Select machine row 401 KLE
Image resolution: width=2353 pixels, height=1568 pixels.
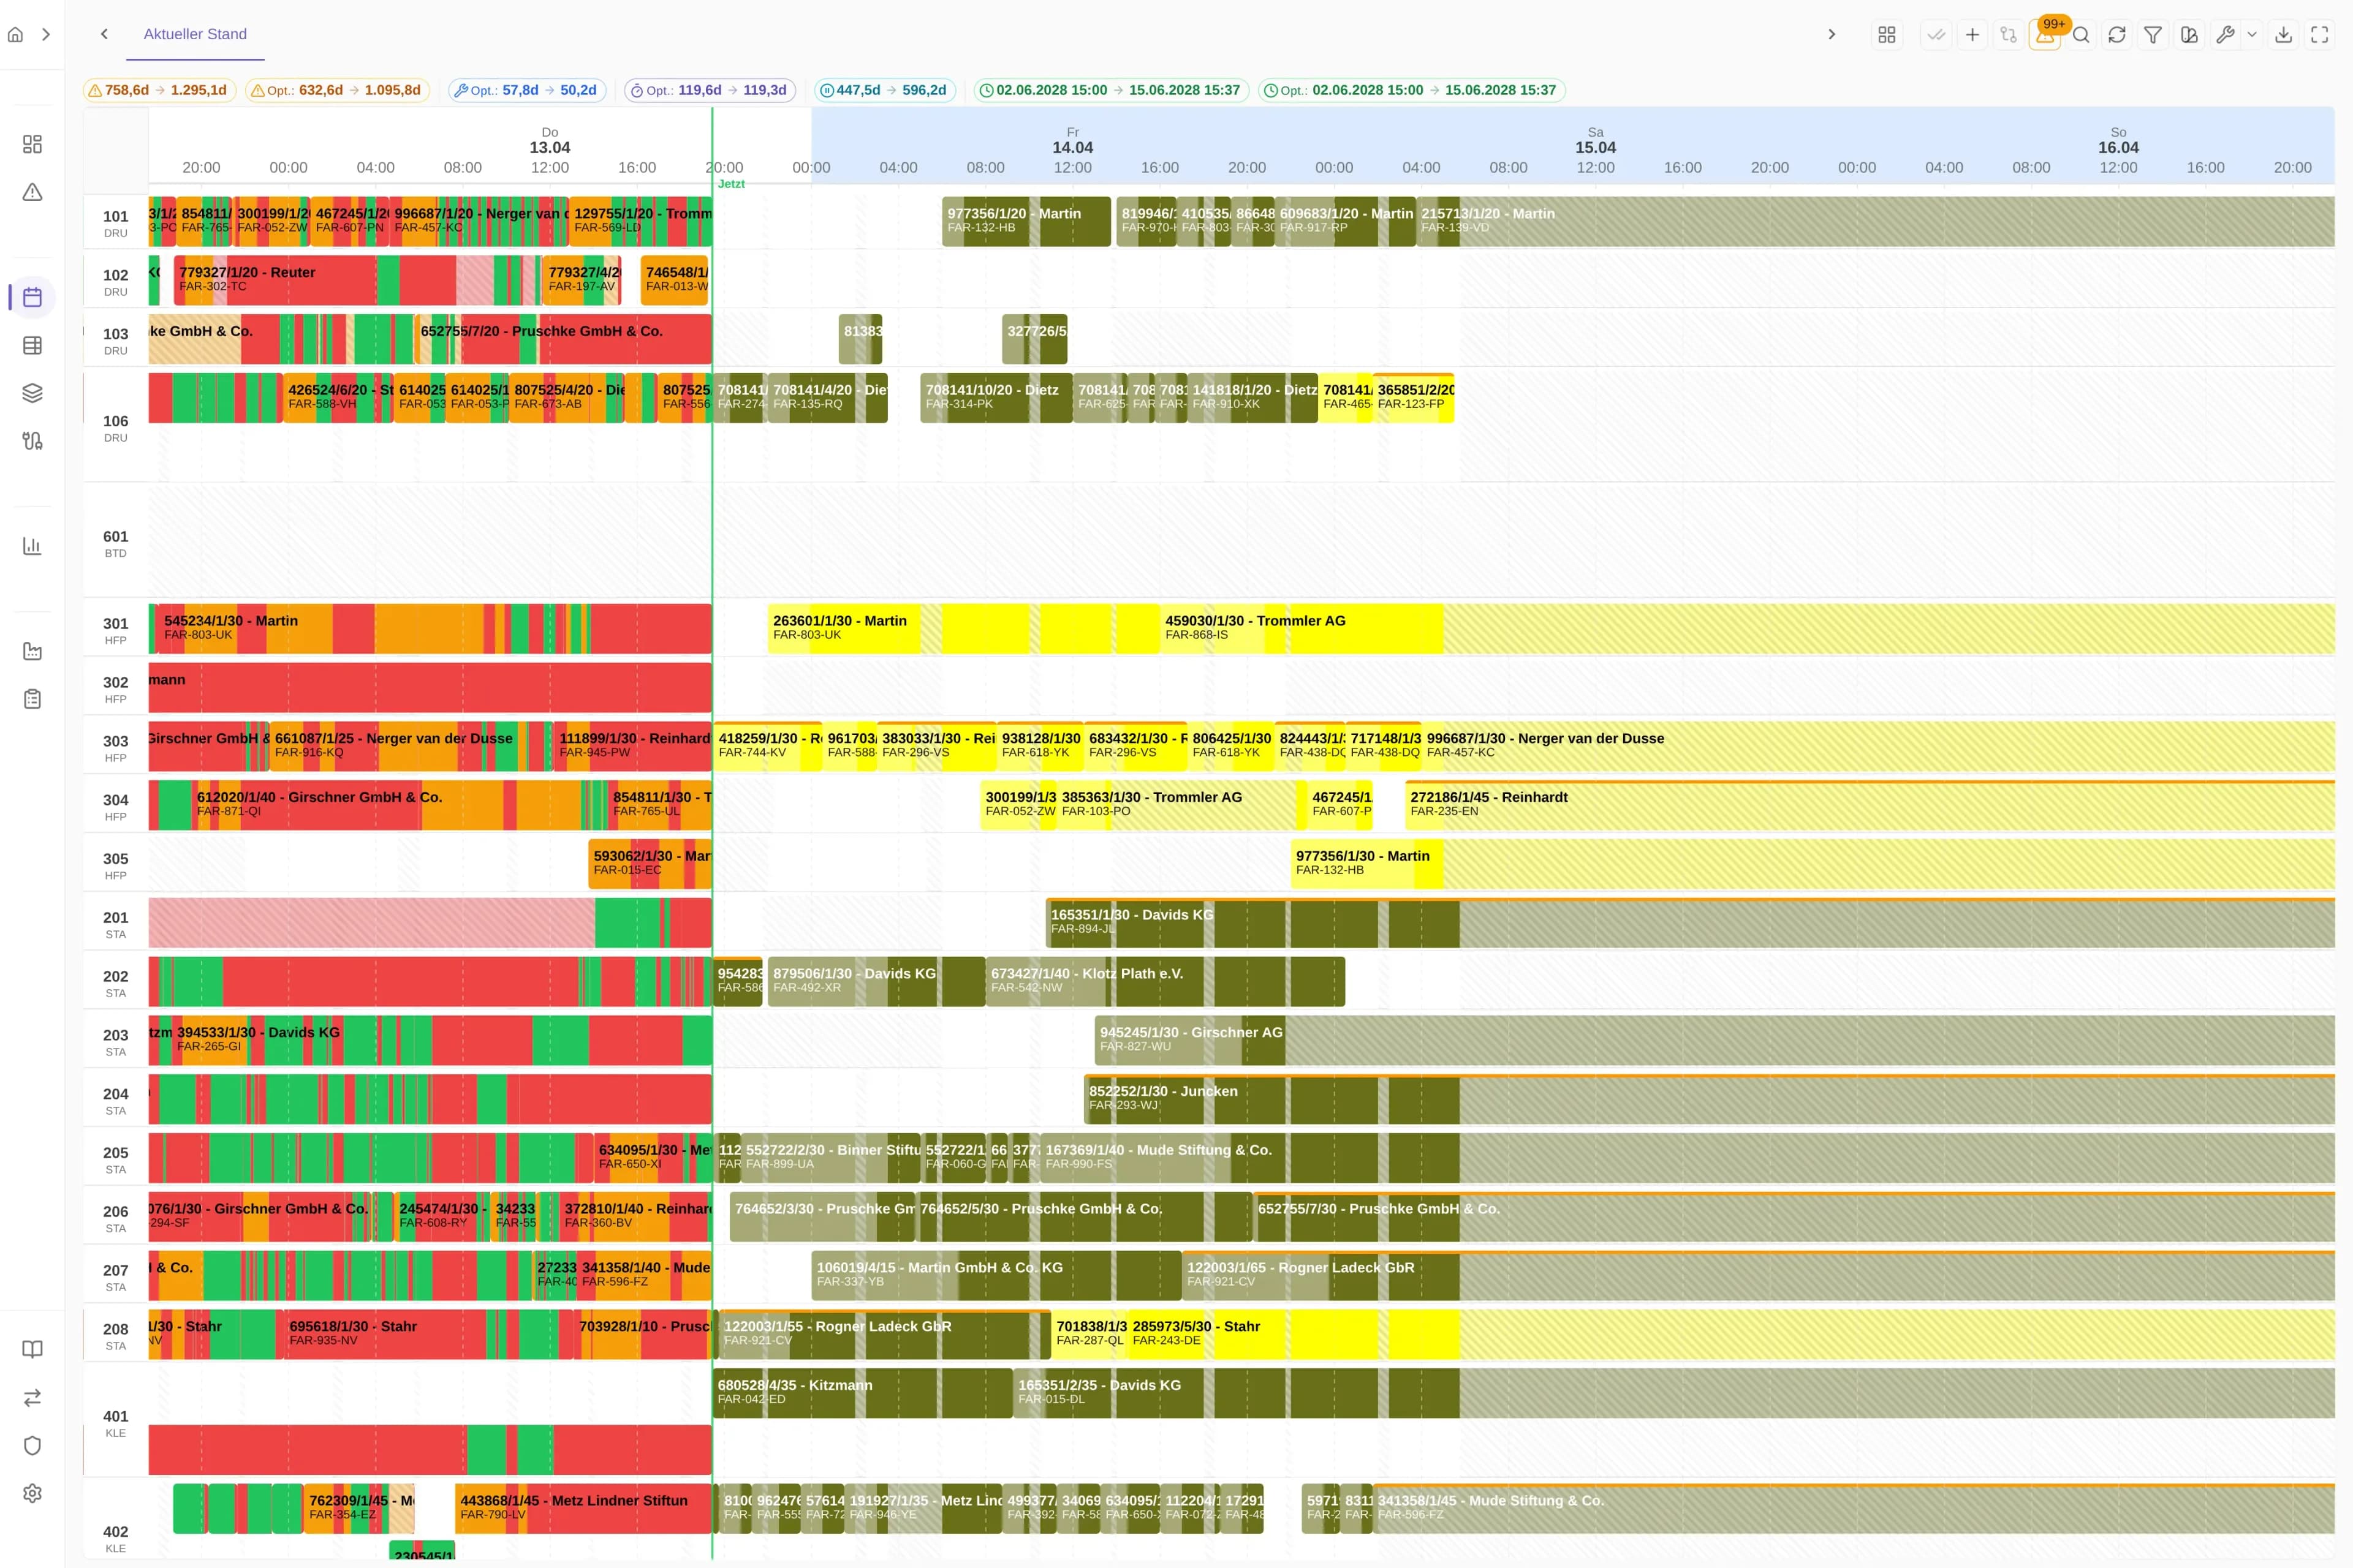pos(116,1422)
